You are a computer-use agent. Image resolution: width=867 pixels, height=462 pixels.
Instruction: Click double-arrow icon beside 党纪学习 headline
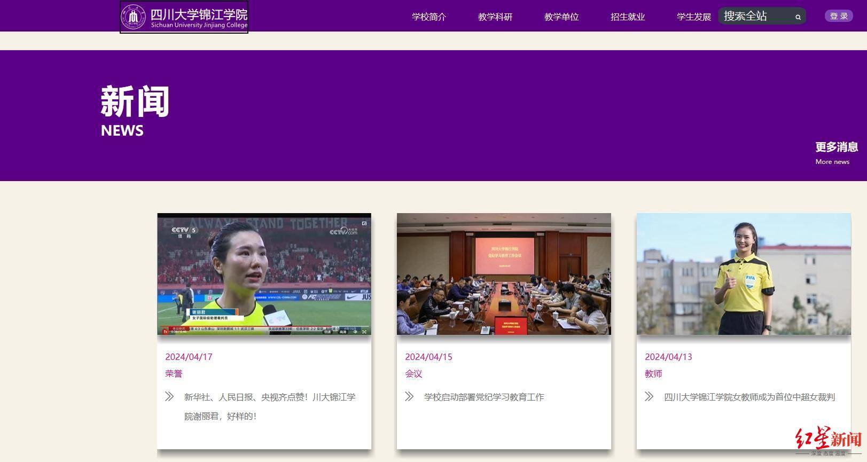click(x=409, y=396)
